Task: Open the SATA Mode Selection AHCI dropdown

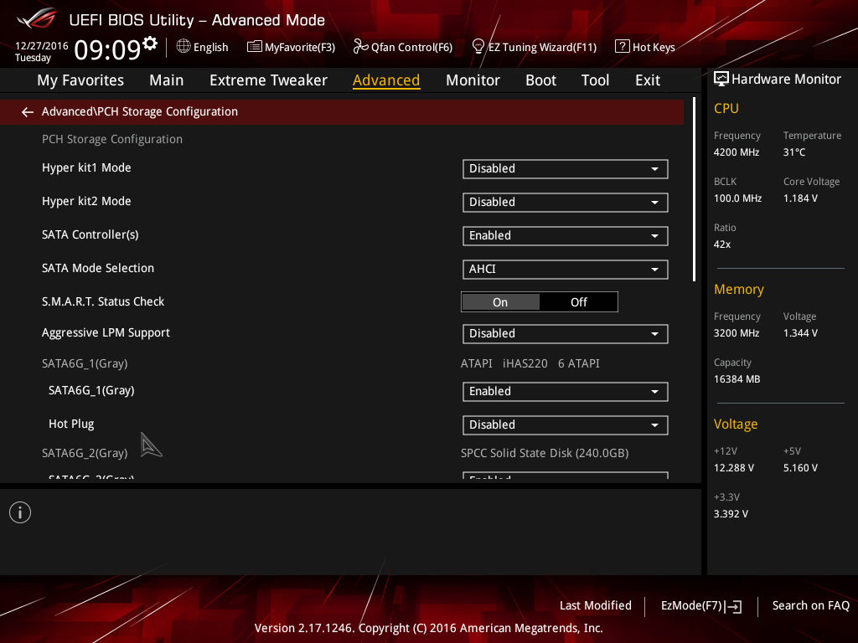Action: click(x=566, y=269)
